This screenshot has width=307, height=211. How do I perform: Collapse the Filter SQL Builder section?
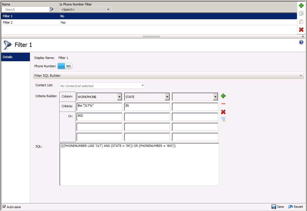(301, 76)
